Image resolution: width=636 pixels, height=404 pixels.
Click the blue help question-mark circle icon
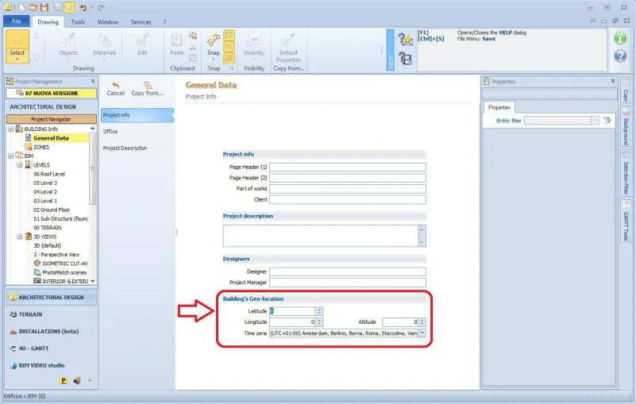click(x=620, y=56)
